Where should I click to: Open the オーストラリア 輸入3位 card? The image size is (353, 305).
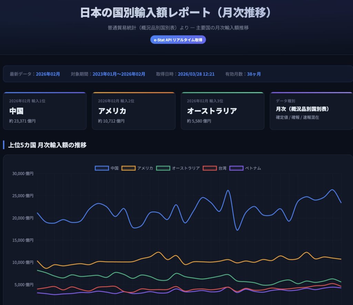pyautogui.click(x=222, y=111)
